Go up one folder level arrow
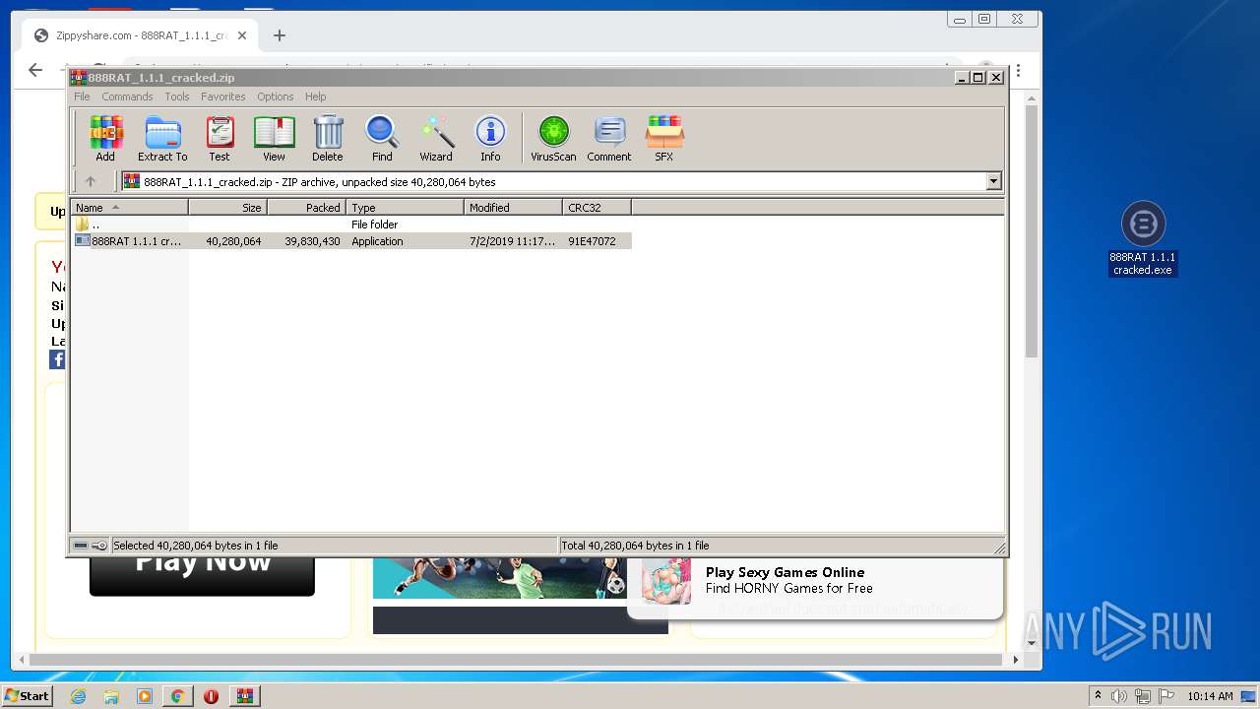The image size is (1260, 709). [x=91, y=181]
